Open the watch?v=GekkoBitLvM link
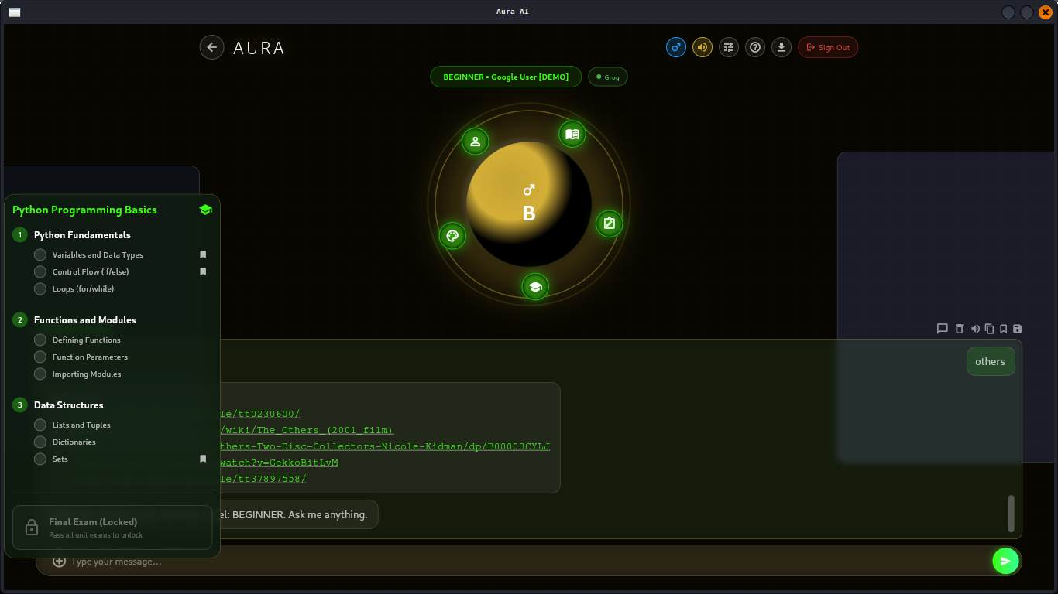1058x594 pixels. (280, 463)
